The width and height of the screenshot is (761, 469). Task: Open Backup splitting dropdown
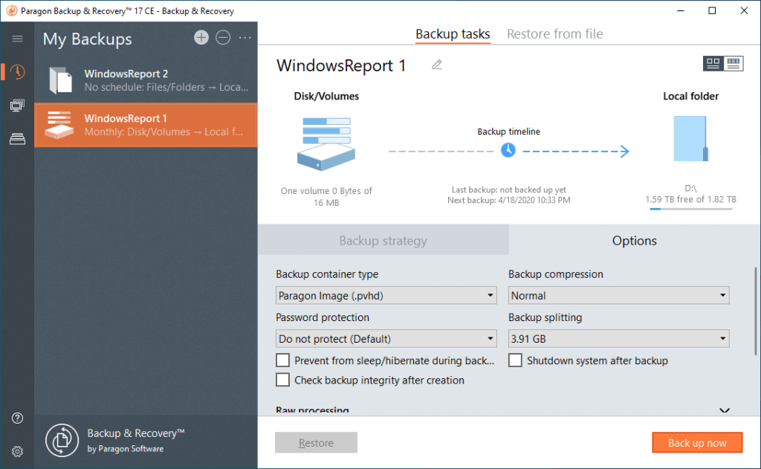[x=619, y=338]
